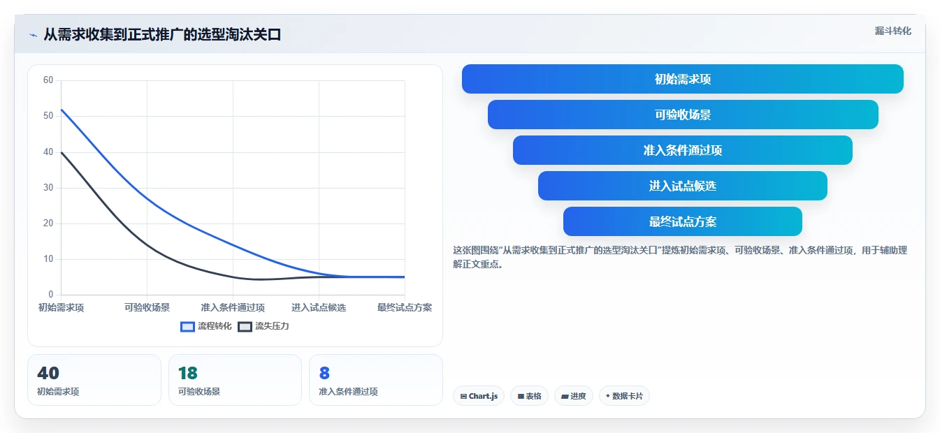Click the 漏斗转化 tag in header
Image resolution: width=940 pixels, height=433 pixels.
click(x=892, y=31)
